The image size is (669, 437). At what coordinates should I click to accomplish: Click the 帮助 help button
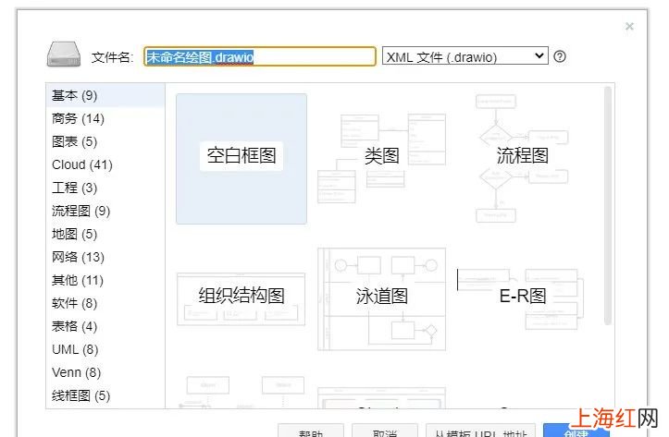tap(311, 431)
